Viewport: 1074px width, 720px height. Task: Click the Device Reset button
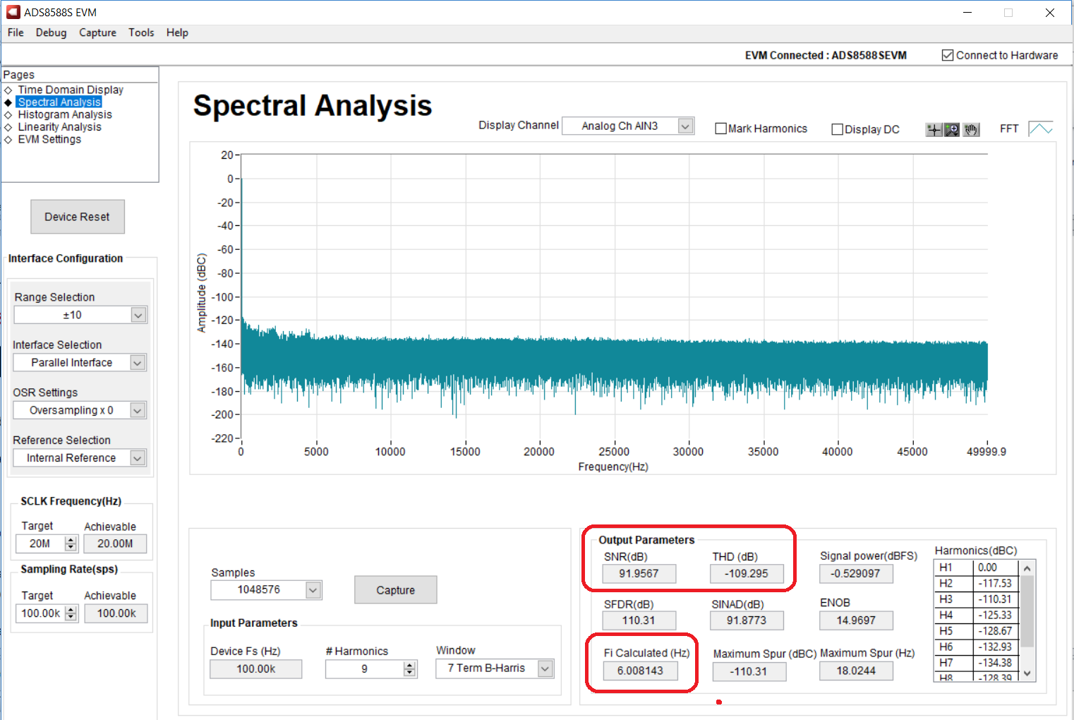[78, 217]
